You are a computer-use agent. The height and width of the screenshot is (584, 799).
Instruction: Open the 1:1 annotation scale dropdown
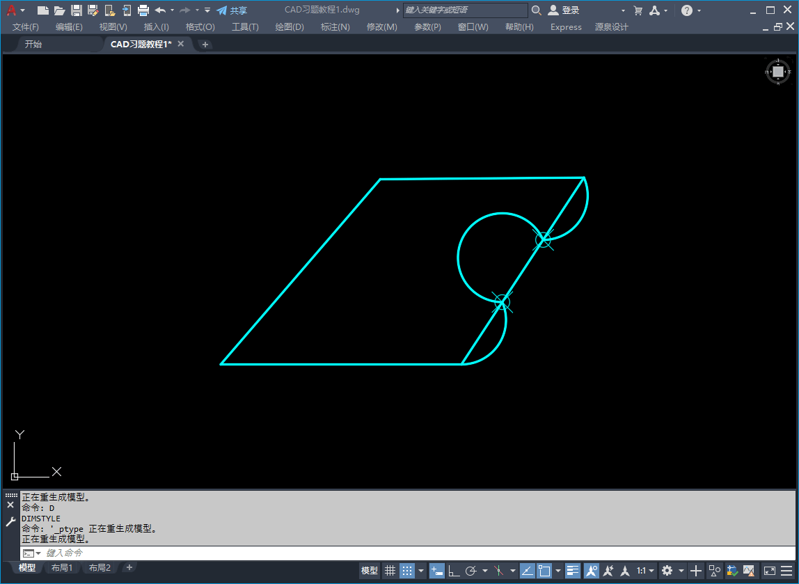click(645, 571)
